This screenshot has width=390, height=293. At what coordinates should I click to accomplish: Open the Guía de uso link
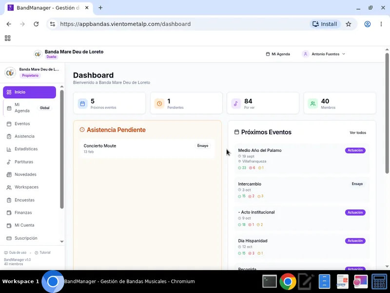tap(15, 252)
